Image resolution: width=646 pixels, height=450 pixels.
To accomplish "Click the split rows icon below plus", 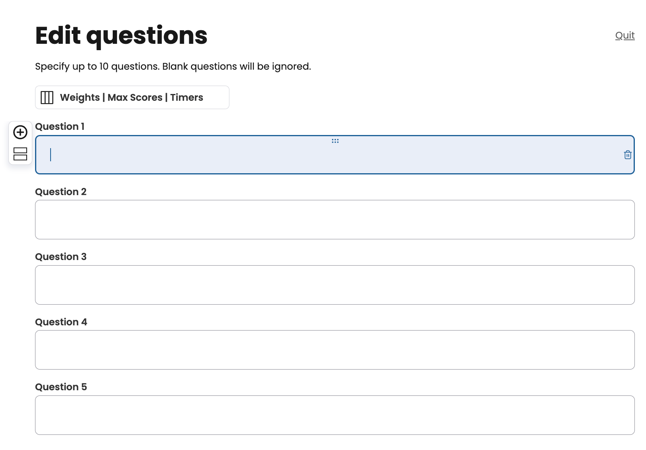I will [x=20, y=154].
